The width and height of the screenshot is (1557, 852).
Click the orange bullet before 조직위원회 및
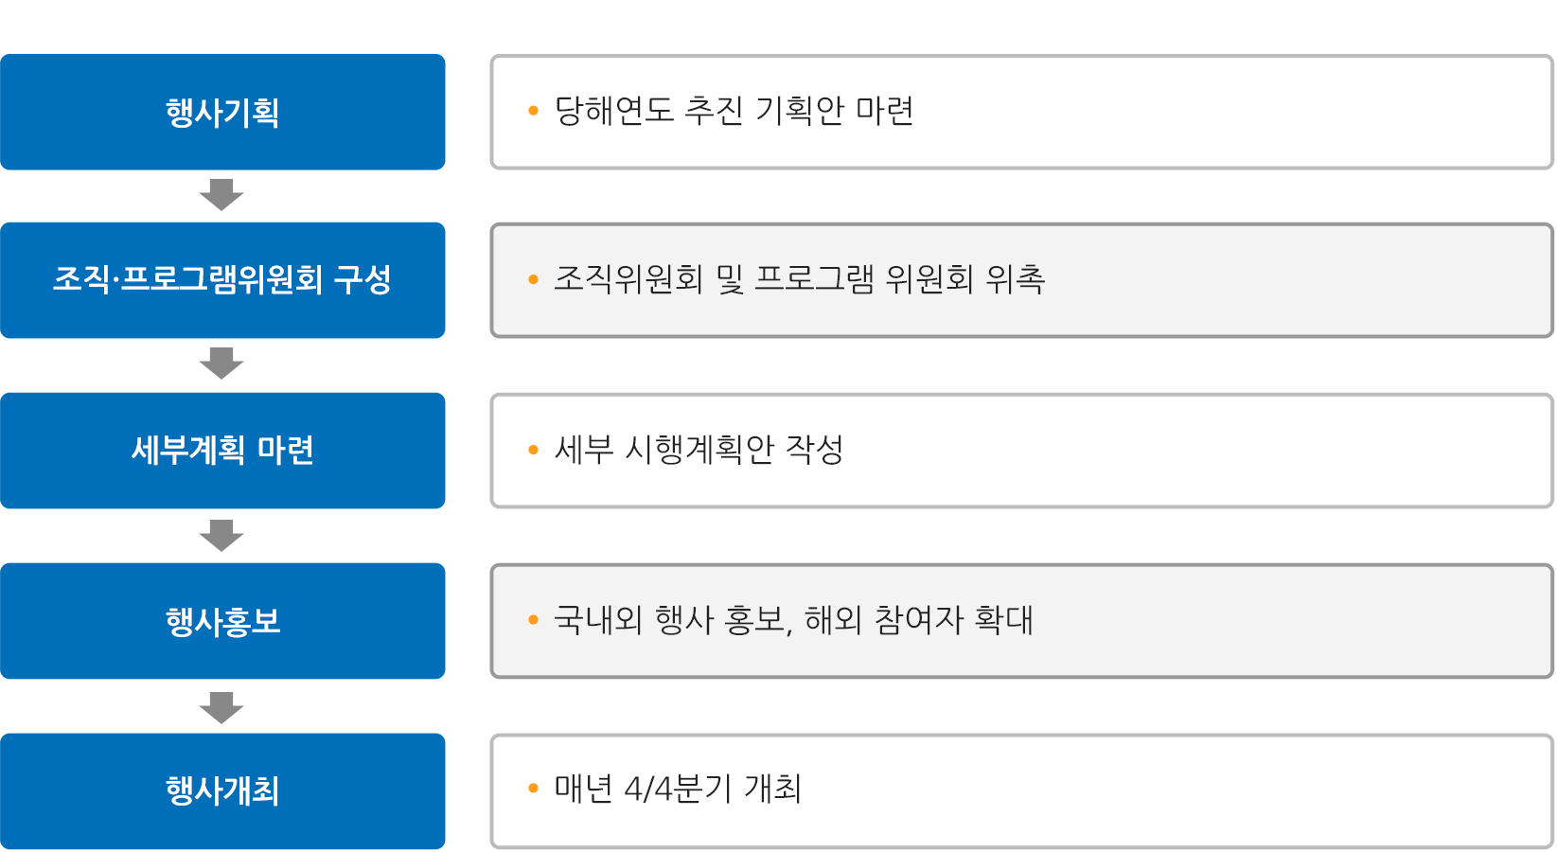tap(533, 279)
